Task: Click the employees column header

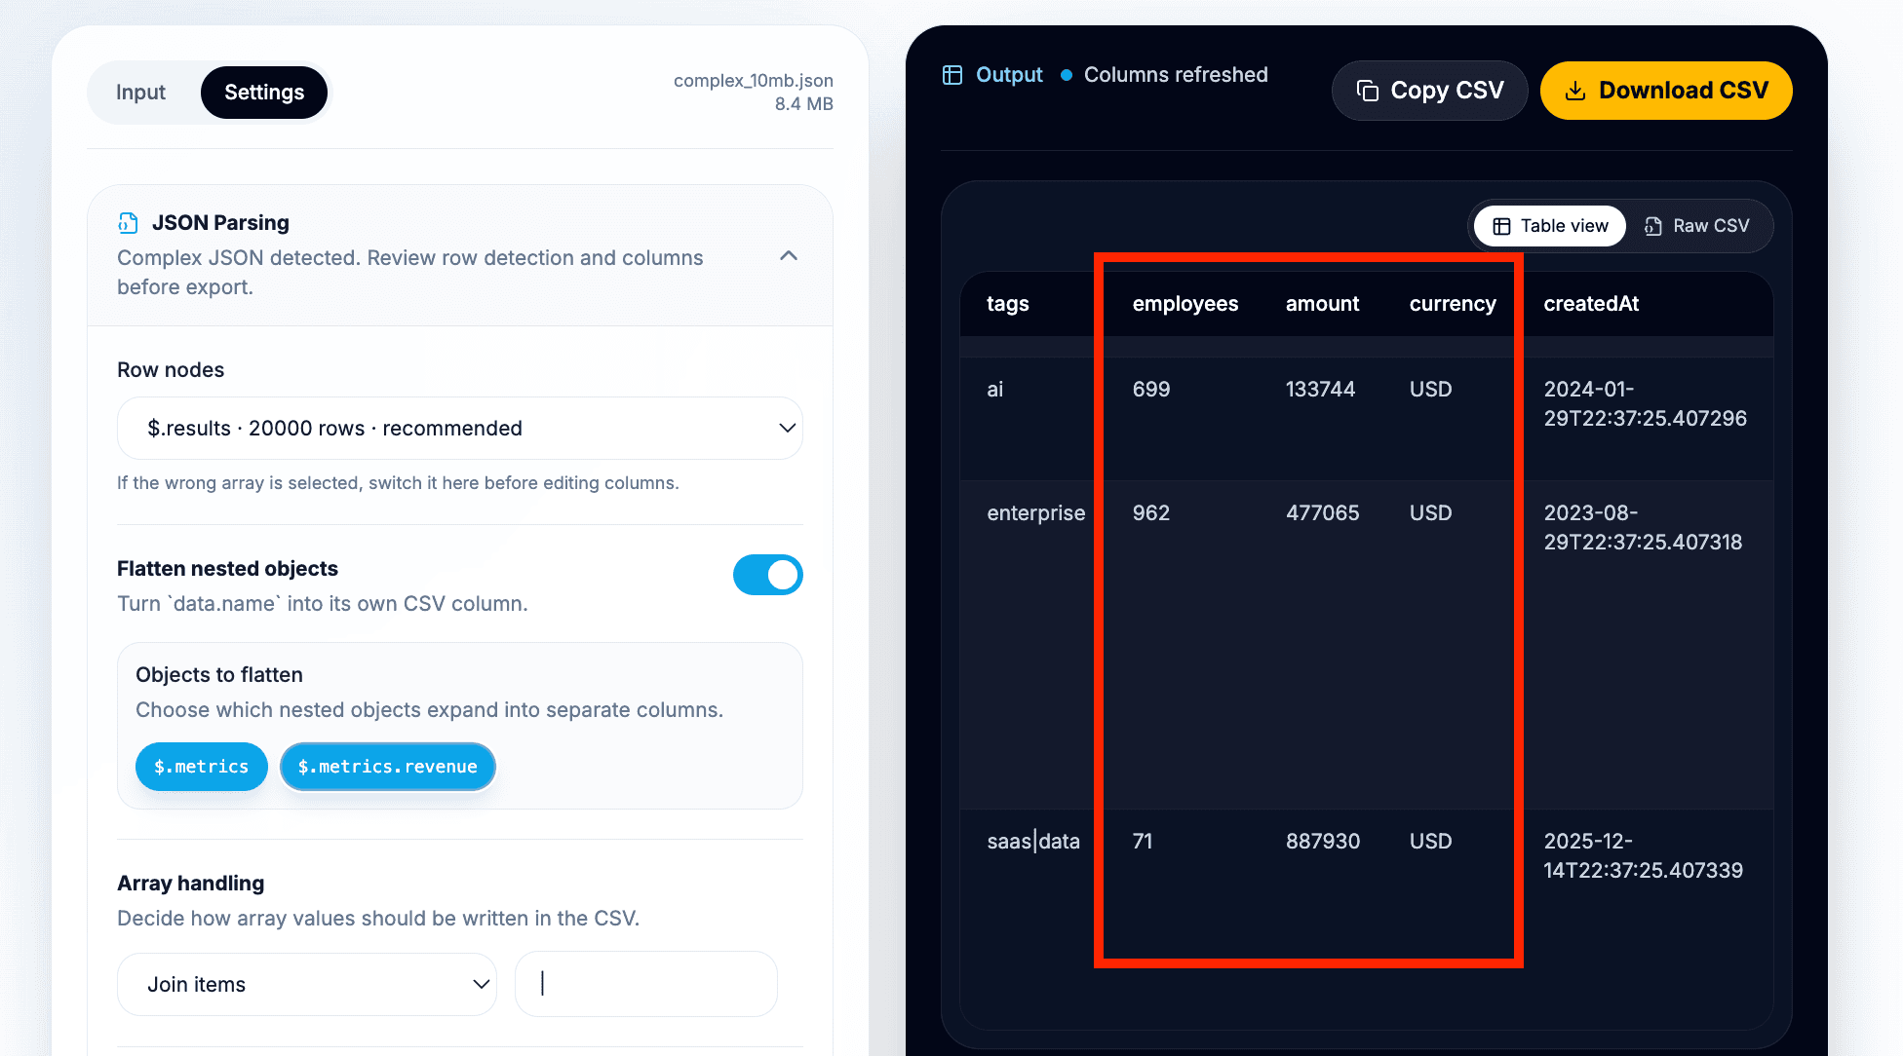Action: (x=1185, y=304)
